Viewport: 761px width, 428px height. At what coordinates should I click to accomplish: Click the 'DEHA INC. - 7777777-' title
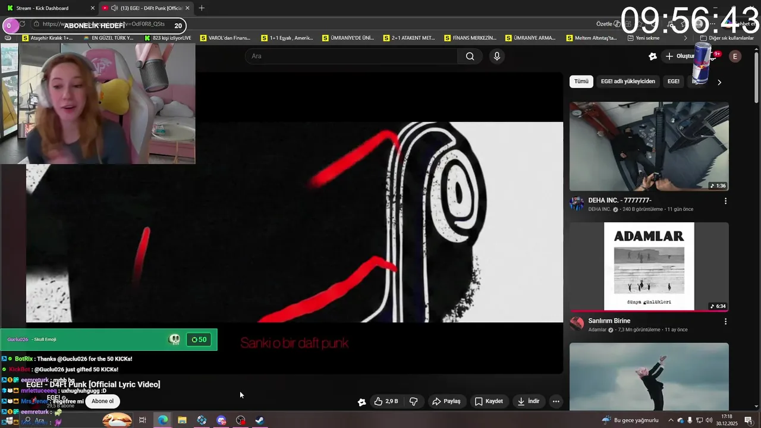[620, 200]
